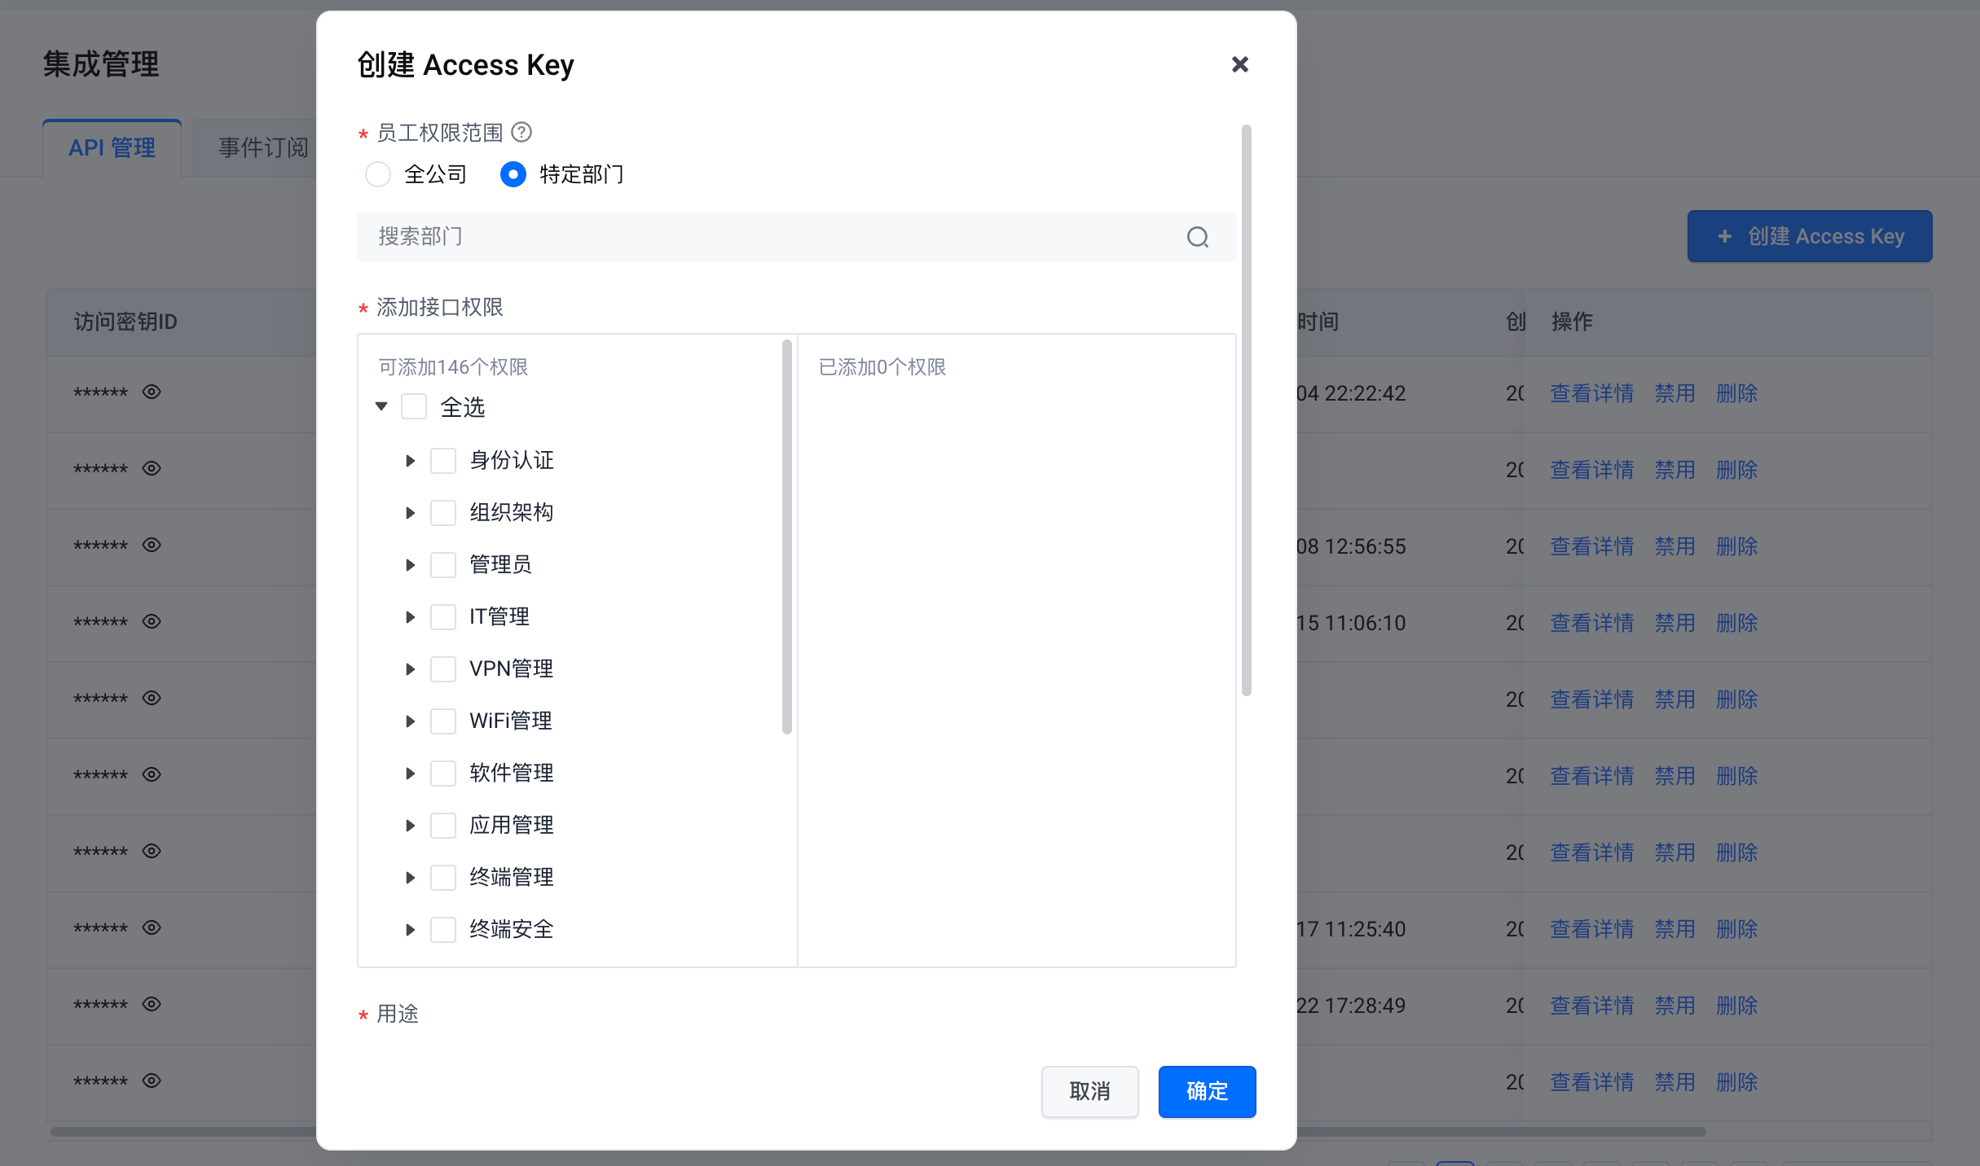Expand the 身份认证 tree node
Image resolution: width=1980 pixels, height=1166 pixels.
pos(410,461)
